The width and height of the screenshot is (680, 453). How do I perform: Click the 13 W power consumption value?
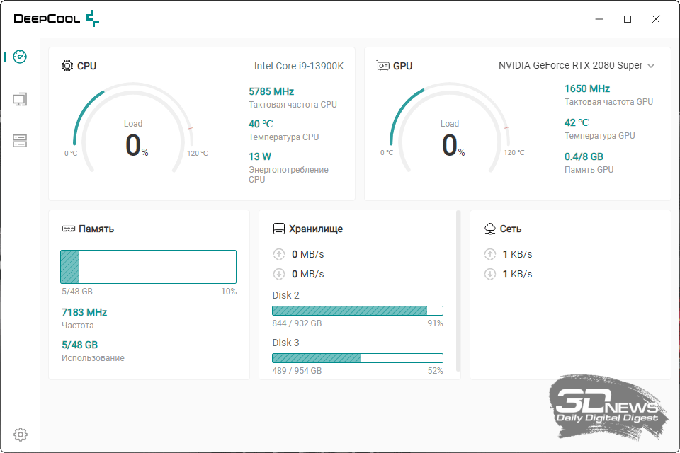(260, 156)
